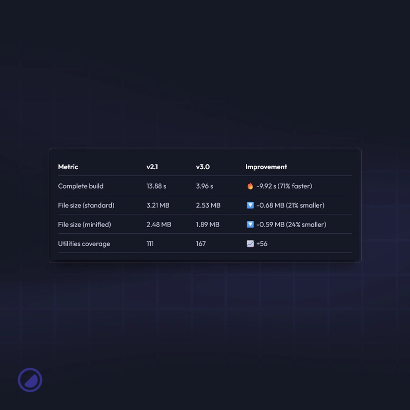Click the '1.89 MB' value
410x410 pixels.
pyautogui.click(x=208, y=224)
